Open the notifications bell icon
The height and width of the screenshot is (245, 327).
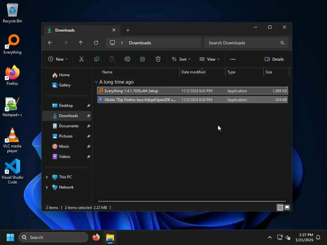[318, 237]
